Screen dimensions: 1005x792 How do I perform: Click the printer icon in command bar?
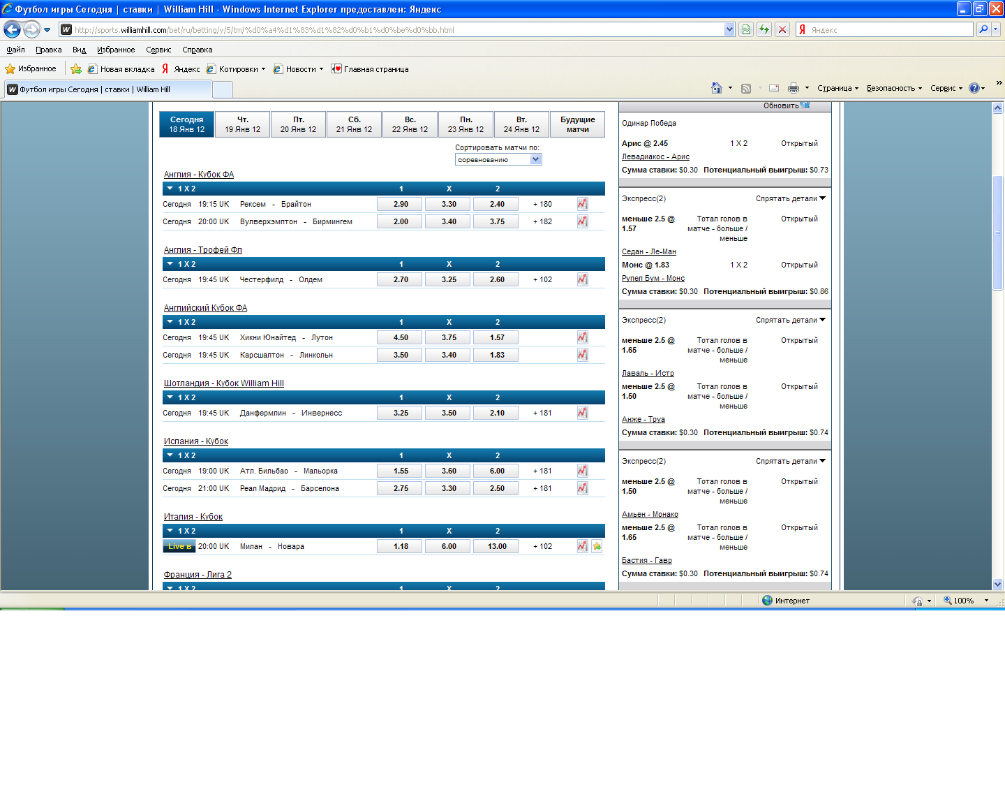(793, 88)
